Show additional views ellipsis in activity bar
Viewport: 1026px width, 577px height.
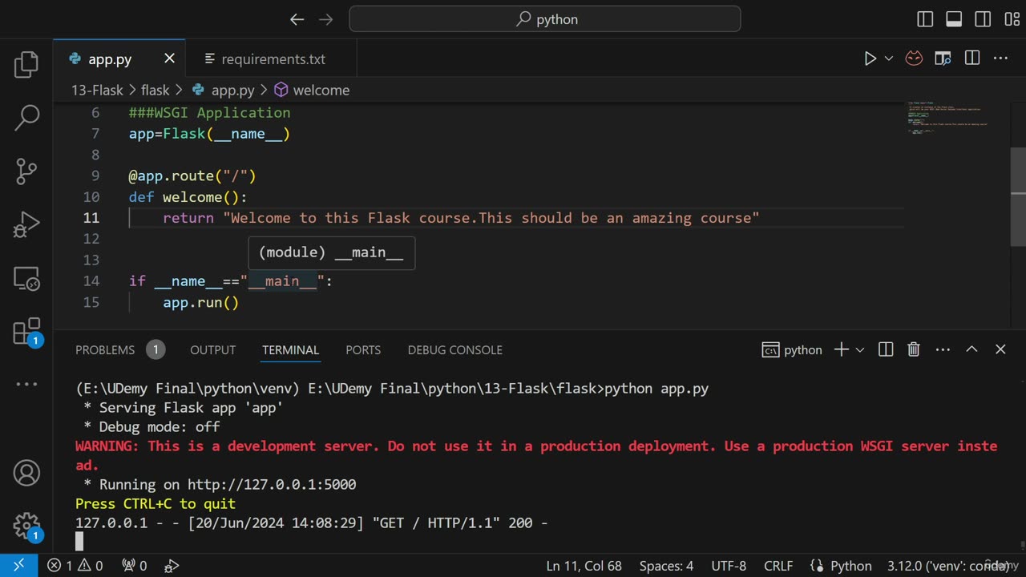pyautogui.click(x=26, y=384)
